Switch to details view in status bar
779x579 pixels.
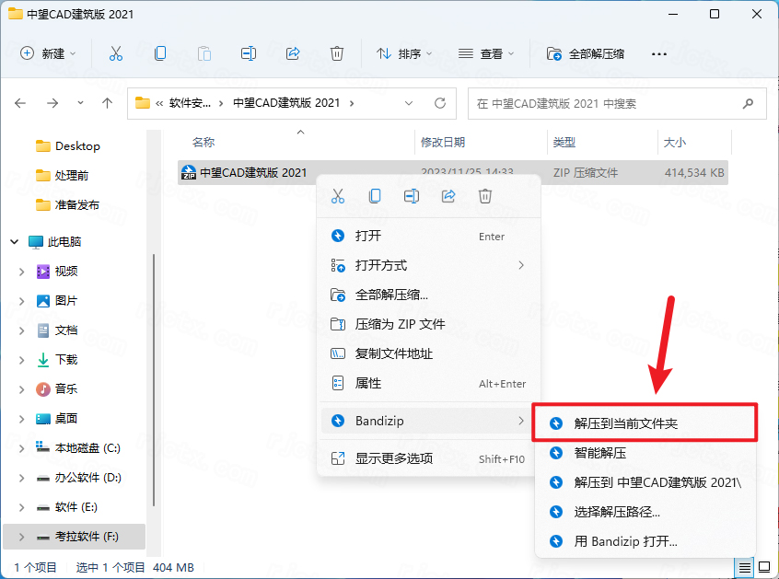point(744,566)
